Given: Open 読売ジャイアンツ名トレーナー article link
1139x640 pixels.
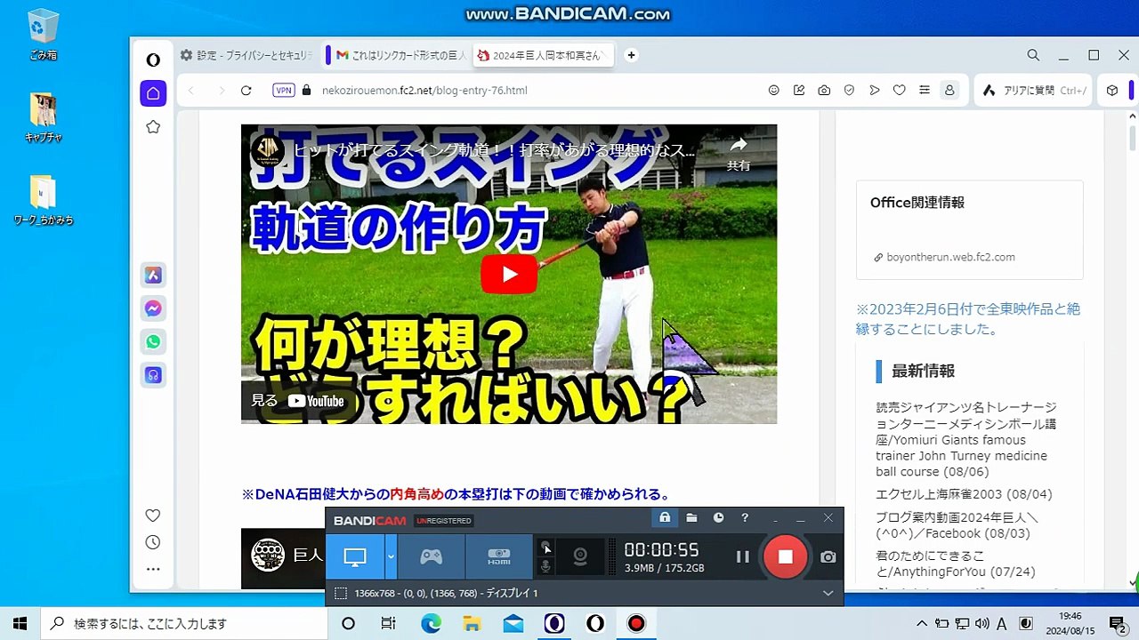Looking at the screenshot, I should 966,439.
